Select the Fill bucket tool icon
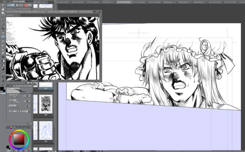The image size is (245, 152). (x=3, y=65)
